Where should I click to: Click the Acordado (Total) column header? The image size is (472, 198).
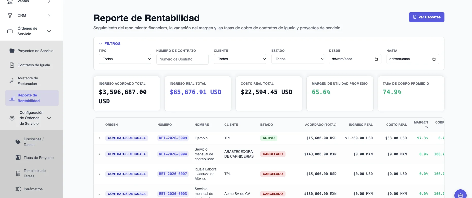[x=321, y=125]
